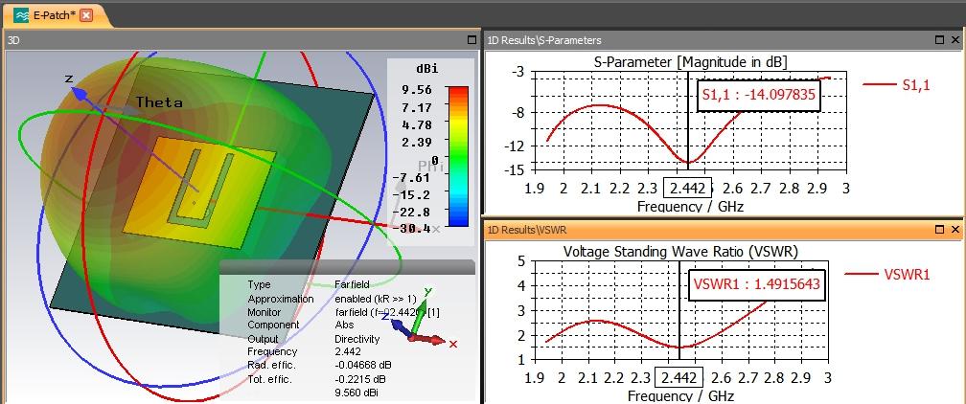Image resolution: width=966 pixels, height=404 pixels.
Task: Maximize the VSWR result panel
Action: click(939, 229)
